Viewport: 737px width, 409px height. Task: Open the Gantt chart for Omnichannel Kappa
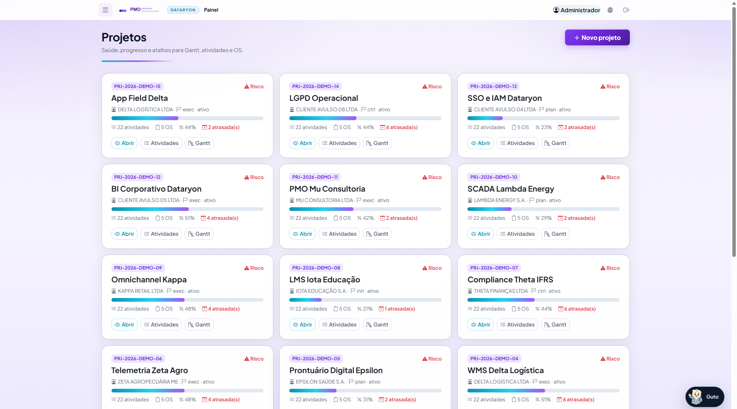click(x=199, y=325)
